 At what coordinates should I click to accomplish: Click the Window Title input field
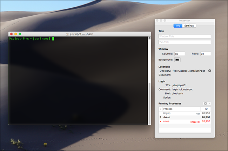[185, 36]
